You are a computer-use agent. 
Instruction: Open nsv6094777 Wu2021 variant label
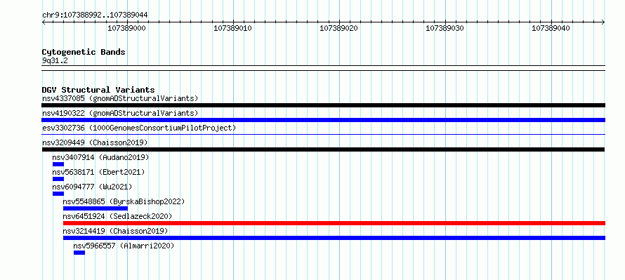(92, 187)
